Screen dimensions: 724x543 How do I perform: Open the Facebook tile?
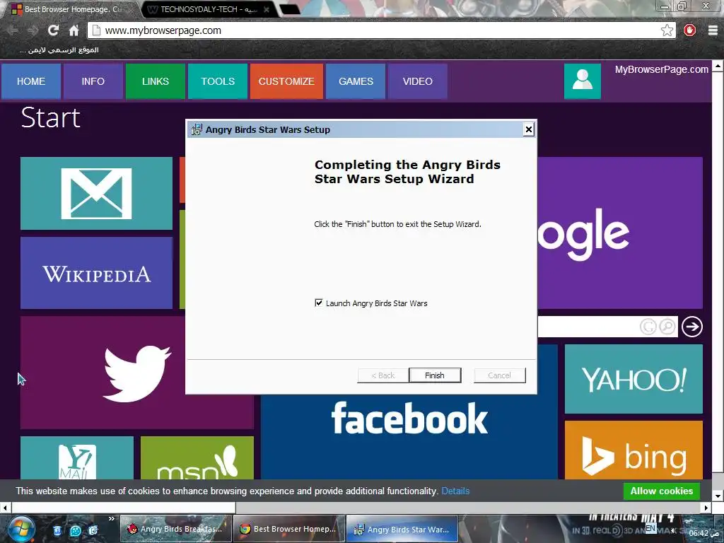point(409,436)
